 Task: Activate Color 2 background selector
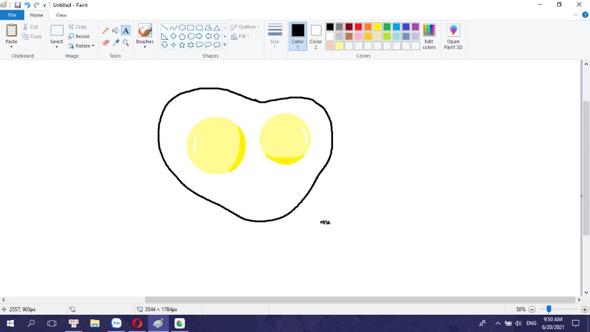click(316, 36)
